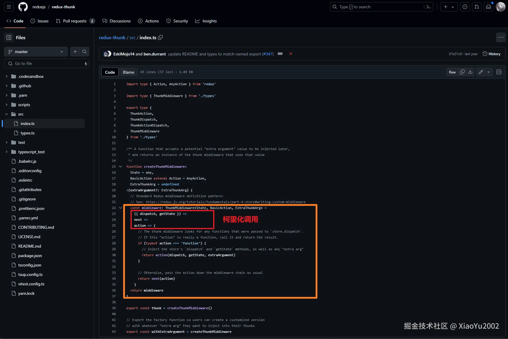Expand the .codesandbox folder
Image resolution: width=508 pixels, height=339 pixels.
pyautogui.click(x=6, y=76)
